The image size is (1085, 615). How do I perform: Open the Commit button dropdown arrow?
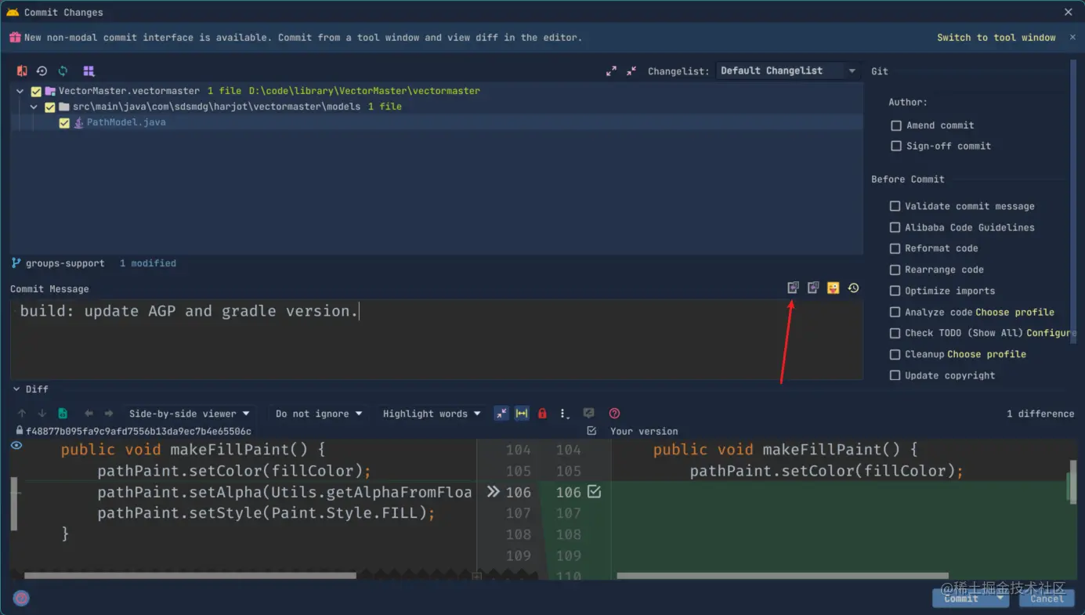pos(1000,598)
